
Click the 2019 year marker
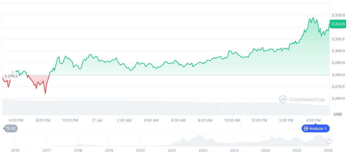[x=109, y=150]
